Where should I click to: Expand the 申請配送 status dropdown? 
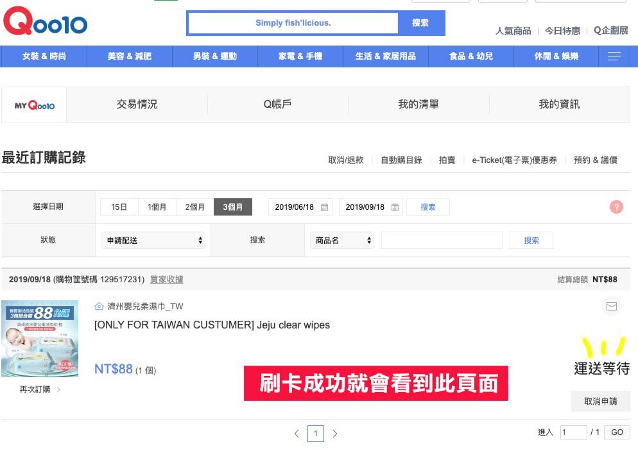pyautogui.click(x=153, y=241)
